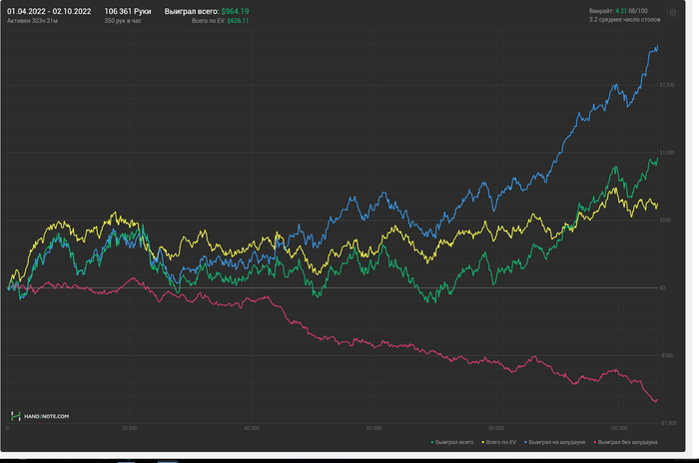This screenshot has width=699, height=463.
Task: Click the 40 000 x-axis label
Action: [x=252, y=428]
